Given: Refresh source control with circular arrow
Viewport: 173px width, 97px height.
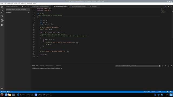Looking at the screenshot, I should (25, 6).
